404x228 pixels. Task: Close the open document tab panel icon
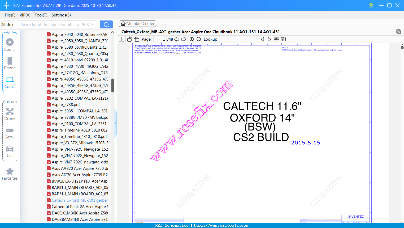399,32
